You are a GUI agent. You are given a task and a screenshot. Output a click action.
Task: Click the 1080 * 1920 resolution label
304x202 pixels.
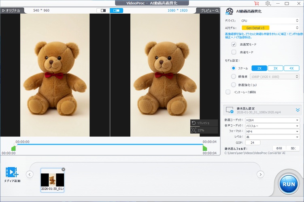click(177, 11)
